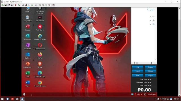Select the Opera Browser desktop icon
Screen dimensions: 181x101
click(40, 46)
